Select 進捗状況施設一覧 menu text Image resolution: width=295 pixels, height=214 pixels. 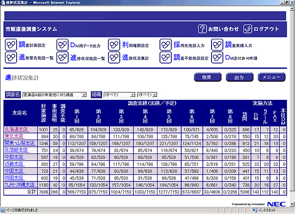pos(91,58)
